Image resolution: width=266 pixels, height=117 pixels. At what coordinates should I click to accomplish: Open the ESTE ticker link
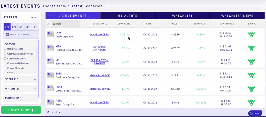click(x=59, y=74)
